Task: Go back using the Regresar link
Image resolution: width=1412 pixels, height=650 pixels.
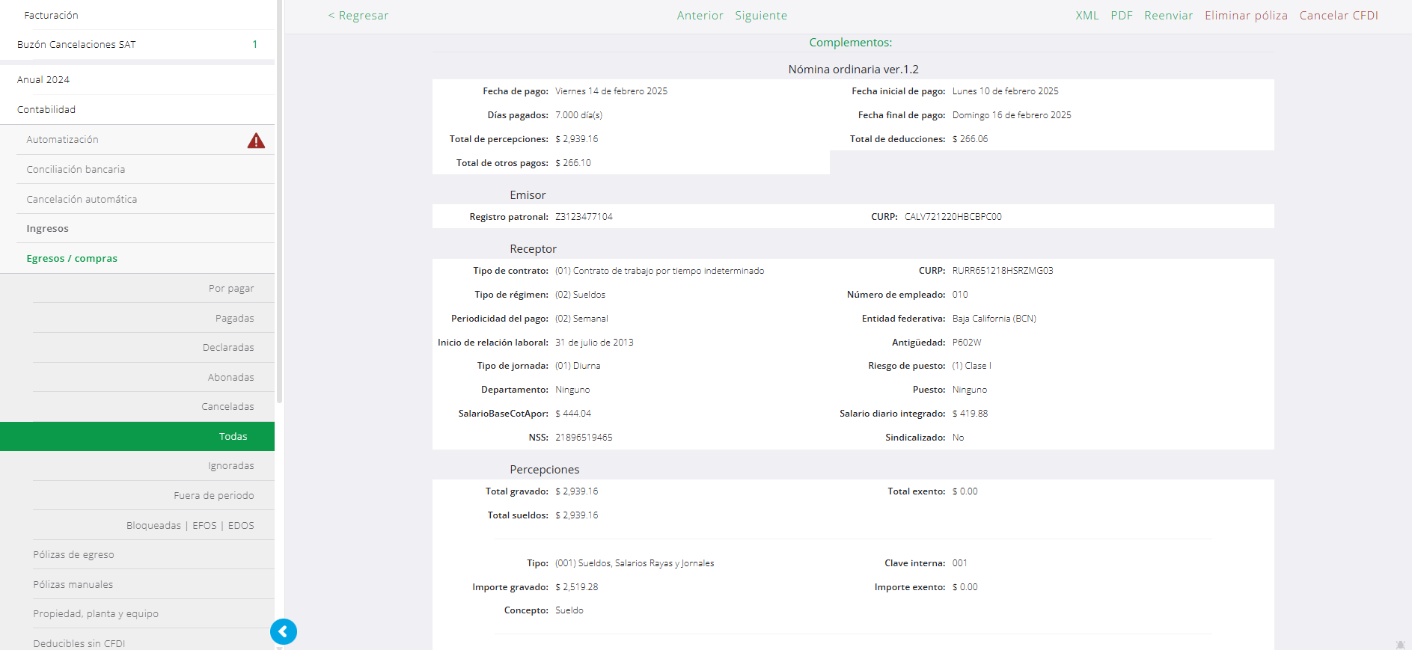Action: click(358, 16)
